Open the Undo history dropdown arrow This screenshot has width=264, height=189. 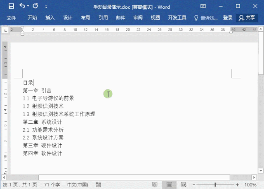(28, 6)
